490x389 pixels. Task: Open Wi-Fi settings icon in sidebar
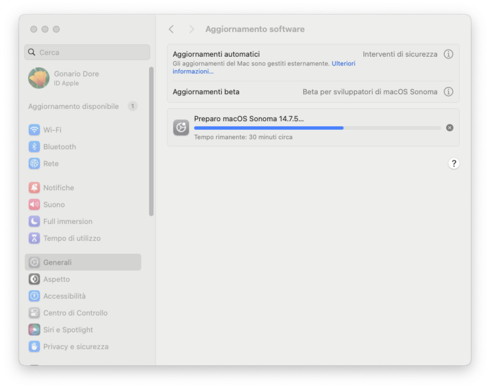34,130
